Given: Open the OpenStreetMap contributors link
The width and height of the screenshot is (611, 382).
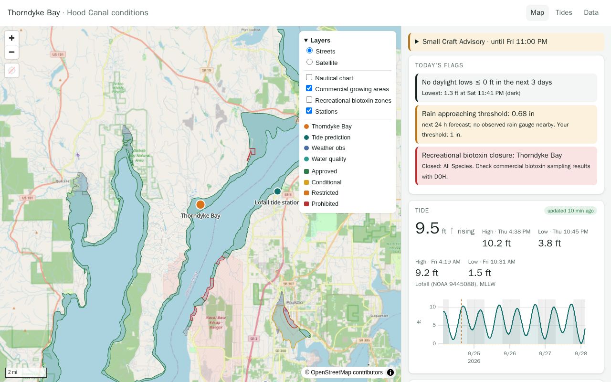Looking at the screenshot, I should [x=347, y=372].
